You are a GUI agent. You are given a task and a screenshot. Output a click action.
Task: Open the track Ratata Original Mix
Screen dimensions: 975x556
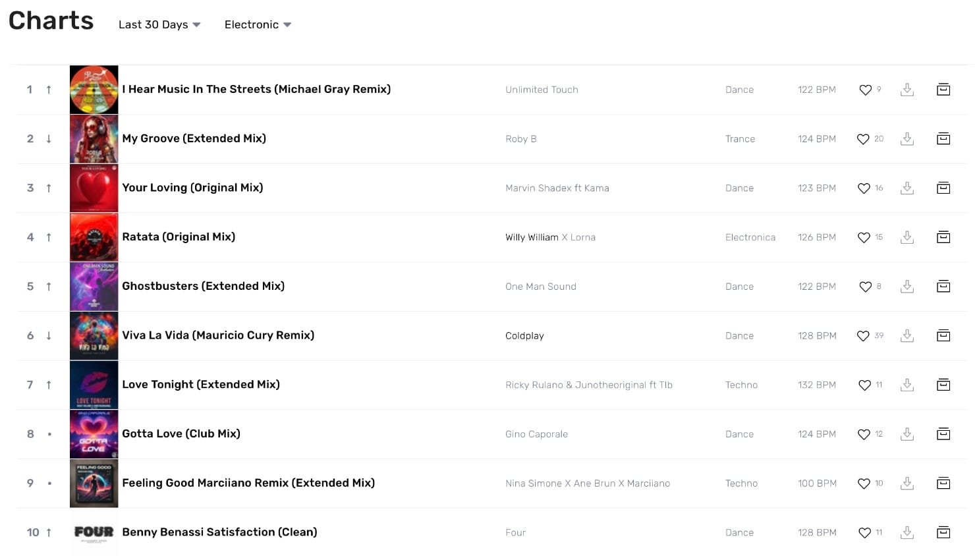click(179, 236)
